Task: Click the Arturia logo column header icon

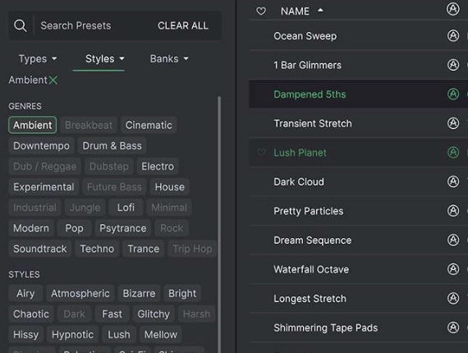Action: coord(452,9)
